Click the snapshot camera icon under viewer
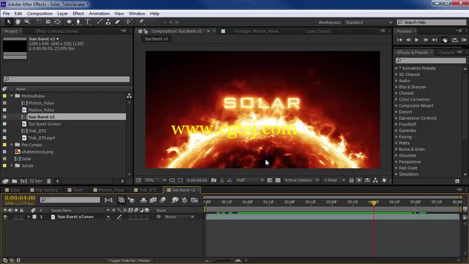The image size is (469, 264). click(214, 180)
